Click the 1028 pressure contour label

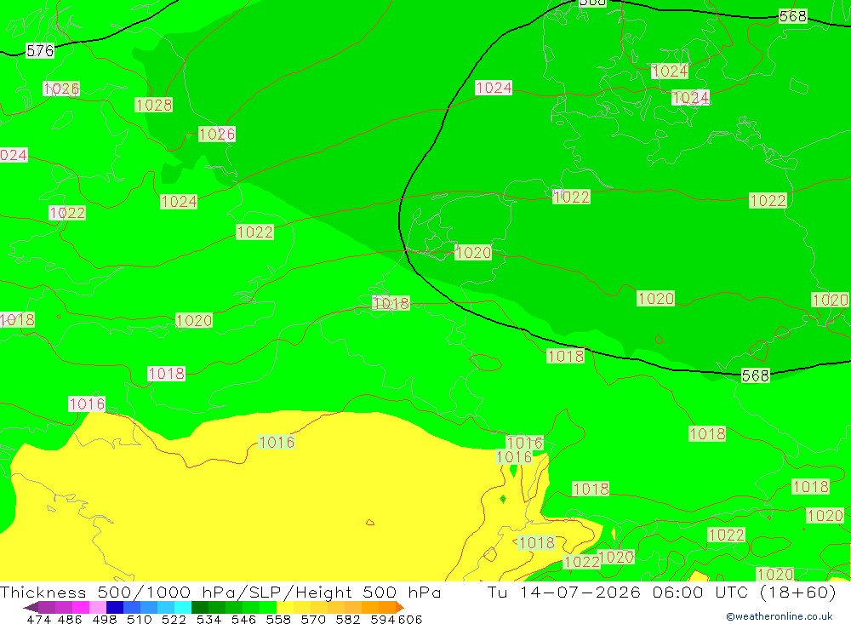pyautogui.click(x=153, y=105)
